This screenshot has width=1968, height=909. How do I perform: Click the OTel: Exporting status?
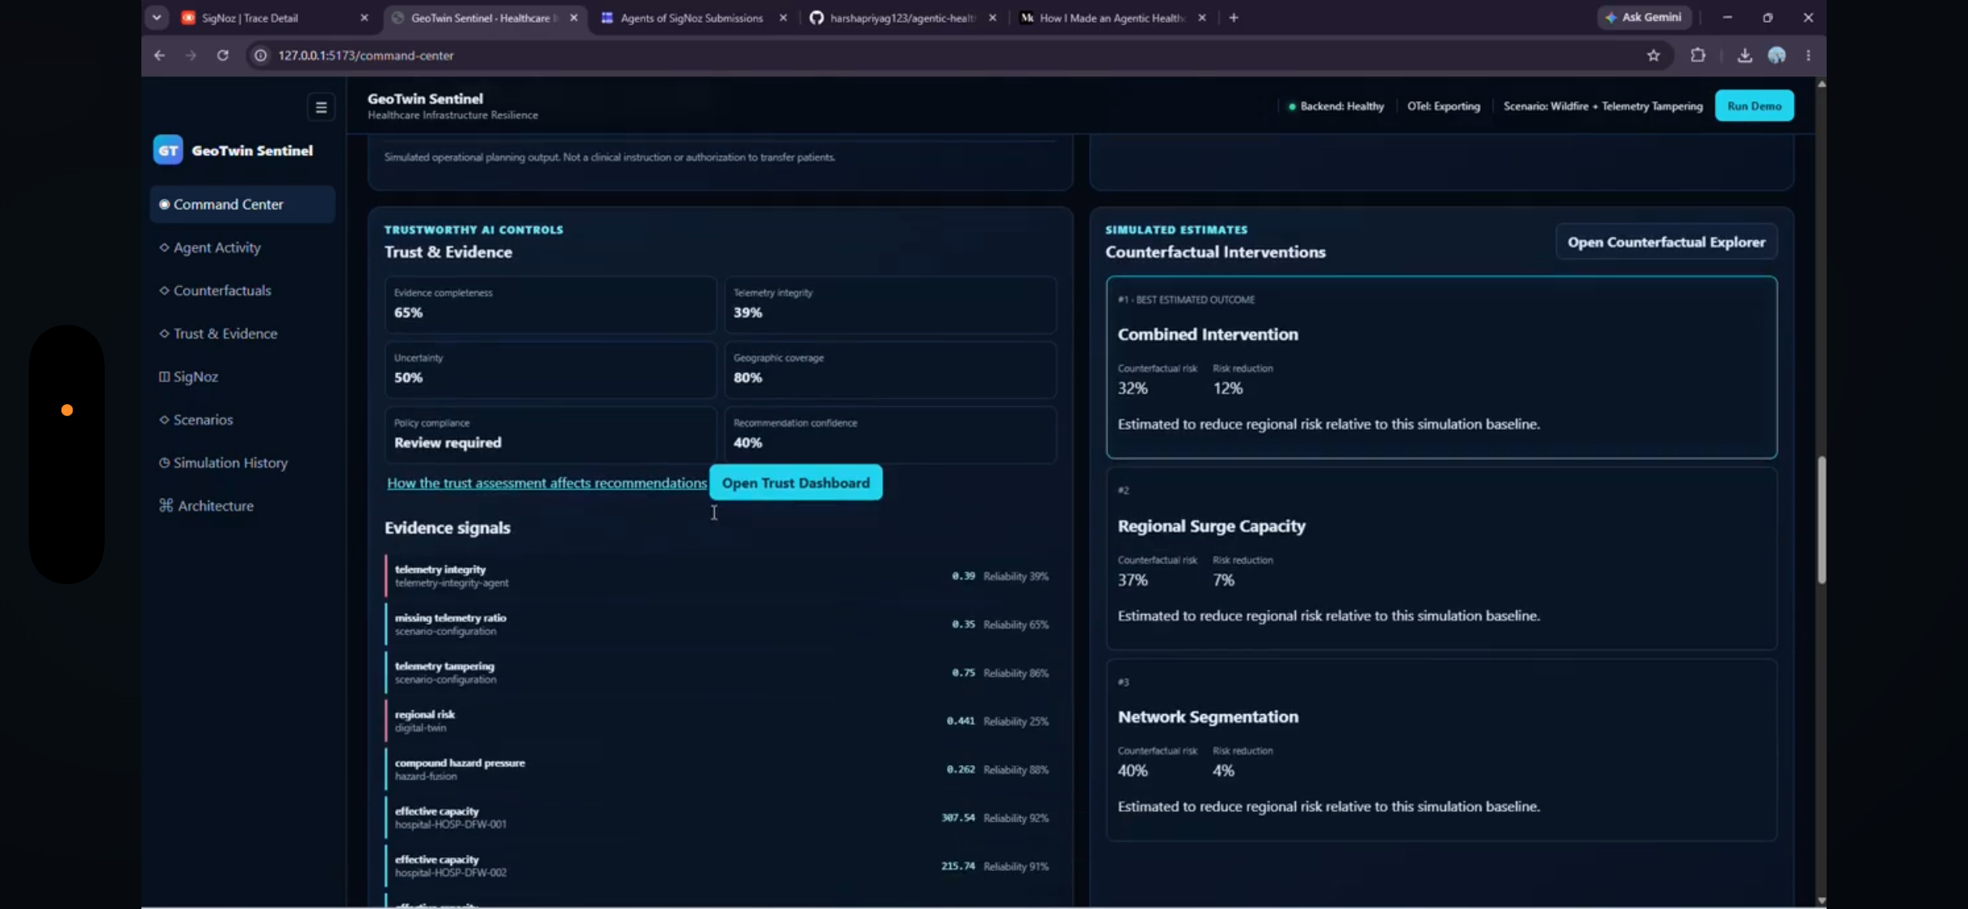(x=1444, y=107)
